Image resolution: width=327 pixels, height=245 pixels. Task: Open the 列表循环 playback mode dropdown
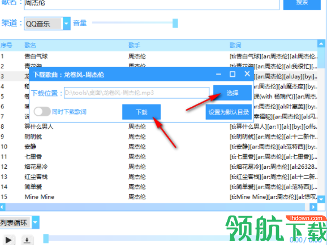35,222
